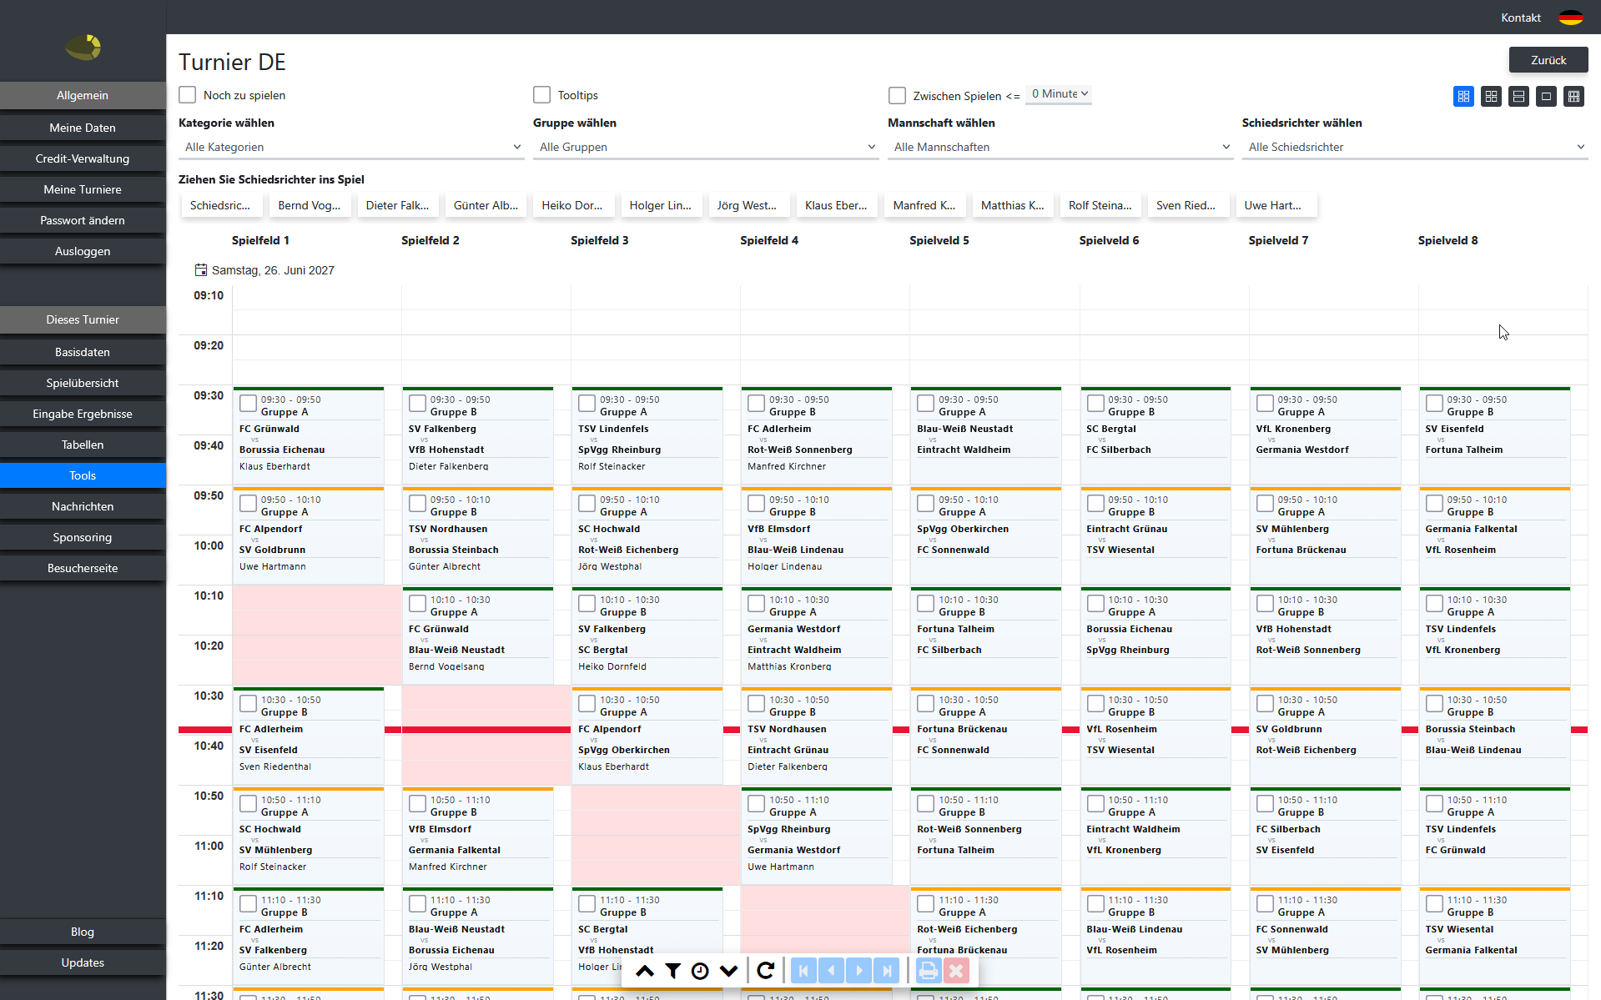
Task: Click Ausloggen in the sidebar
Action: pos(83,251)
